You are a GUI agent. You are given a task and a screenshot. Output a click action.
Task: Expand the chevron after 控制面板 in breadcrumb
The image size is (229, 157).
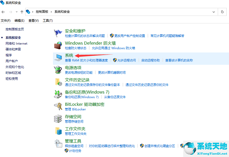(x=51, y=12)
